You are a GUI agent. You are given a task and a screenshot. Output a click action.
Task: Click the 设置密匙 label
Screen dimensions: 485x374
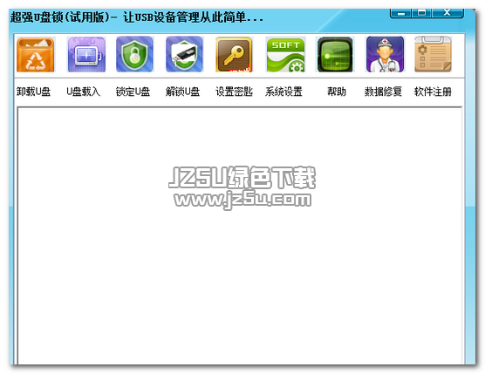[x=234, y=92]
